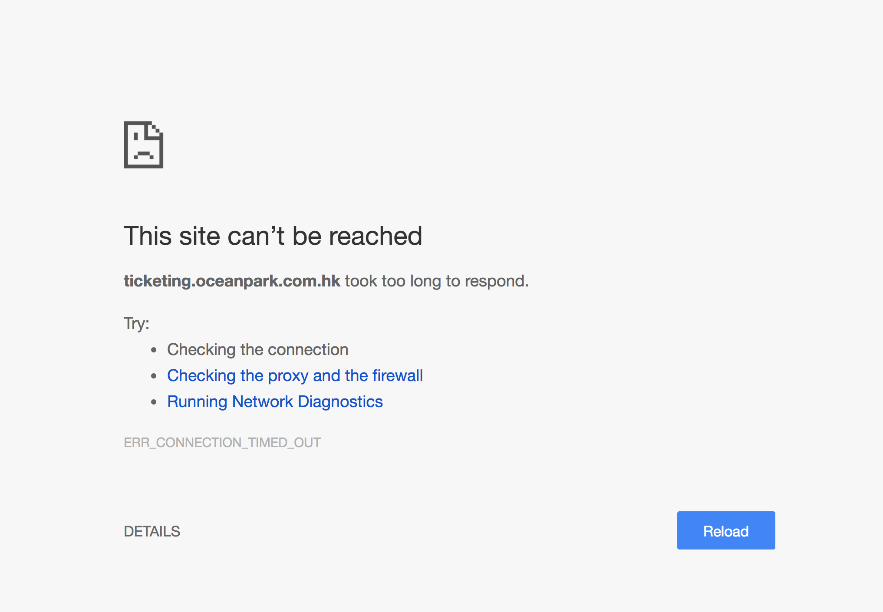Click the took too long to respond text
This screenshot has height=612, width=883.
(437, 281)
